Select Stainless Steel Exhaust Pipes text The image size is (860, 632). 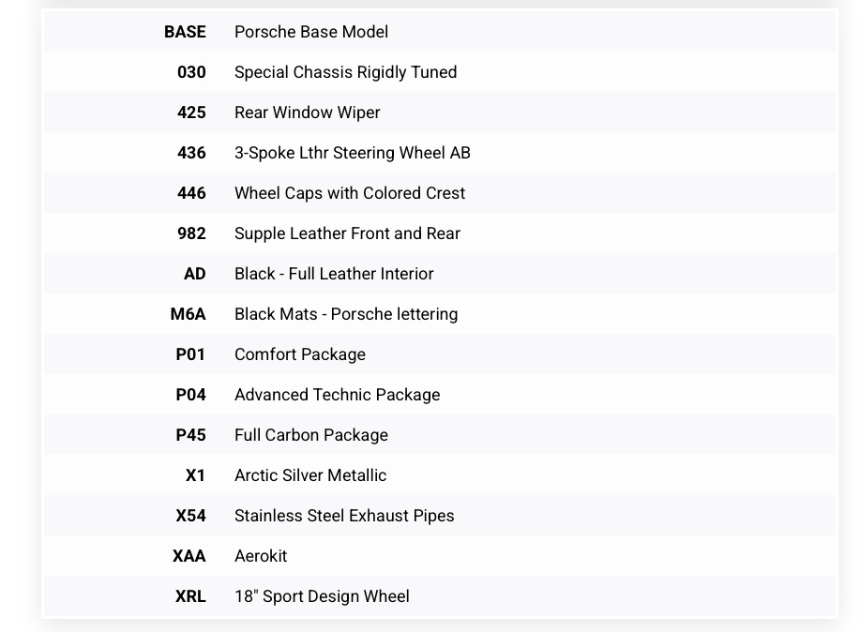[343, 516]
